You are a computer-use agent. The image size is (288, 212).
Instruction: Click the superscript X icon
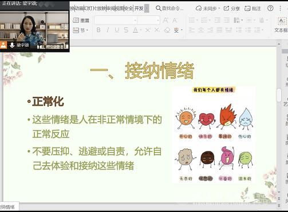148,30
